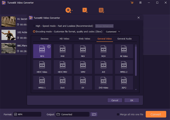Choose the DV format tile
The image size is (170, 120).
pyautogui.click(x=83, y=82)
